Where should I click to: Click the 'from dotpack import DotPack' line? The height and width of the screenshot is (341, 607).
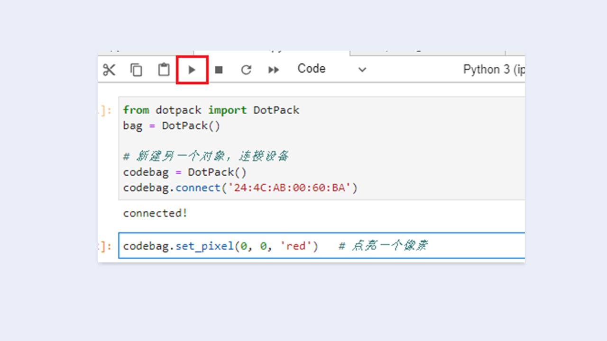point(211,110)
